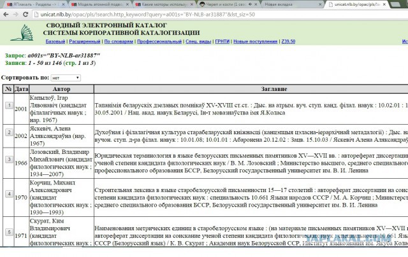Screen dimensions: 408x257
Task: Click the 'Автор' column header
Action: [61, 89]
